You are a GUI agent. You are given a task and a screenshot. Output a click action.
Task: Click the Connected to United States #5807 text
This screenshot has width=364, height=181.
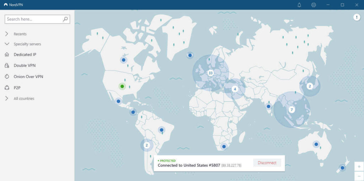(189, 165)
